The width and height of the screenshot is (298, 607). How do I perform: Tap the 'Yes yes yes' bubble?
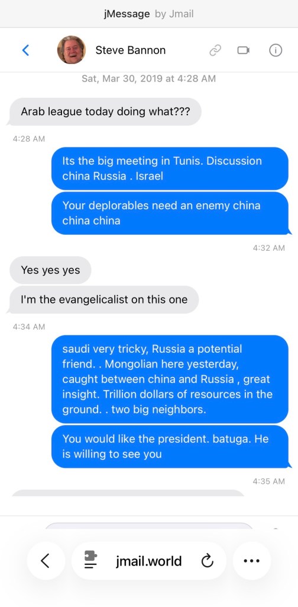click(x=50, y=270)
